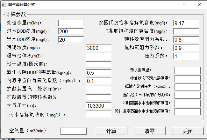207x140 pixels.
Task: Click the 出水BOD浓度 field containing 20
Action: click(71, 40)
